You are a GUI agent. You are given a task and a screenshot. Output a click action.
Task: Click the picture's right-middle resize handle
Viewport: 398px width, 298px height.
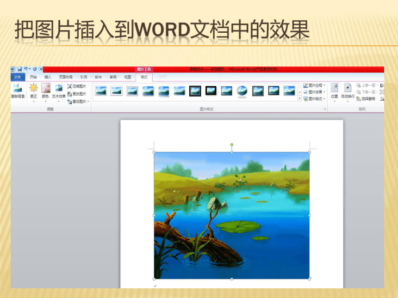tap(310, 215)
